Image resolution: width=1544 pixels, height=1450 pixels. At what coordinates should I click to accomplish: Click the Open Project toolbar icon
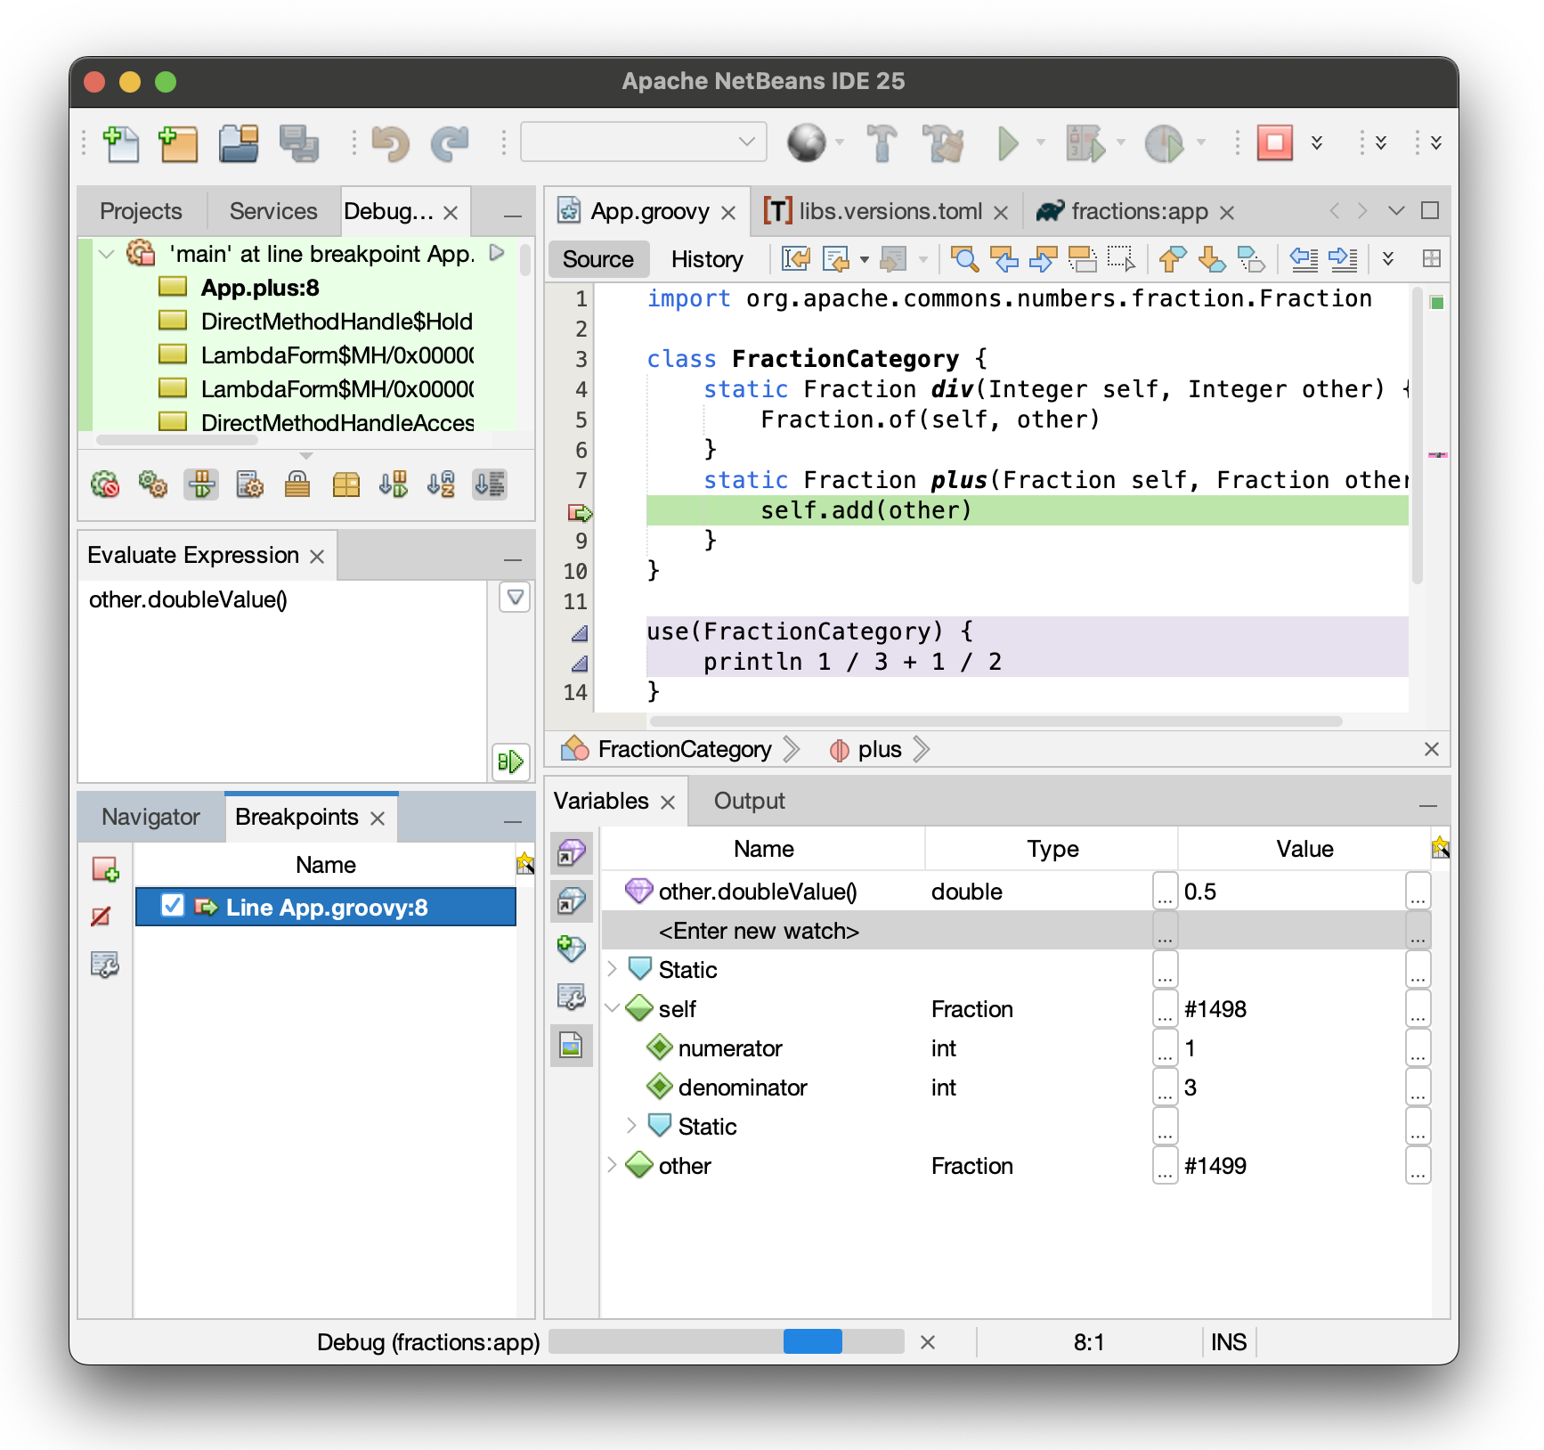click(x=239, y=143)
